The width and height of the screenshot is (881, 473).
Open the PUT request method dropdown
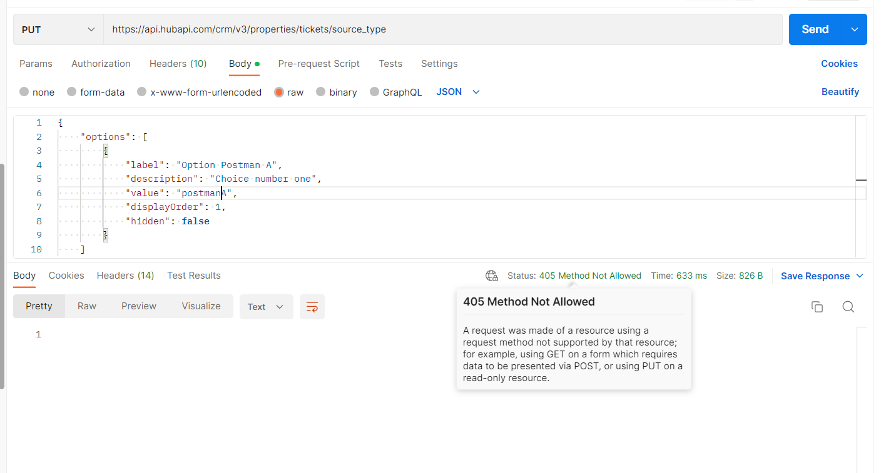56,29
